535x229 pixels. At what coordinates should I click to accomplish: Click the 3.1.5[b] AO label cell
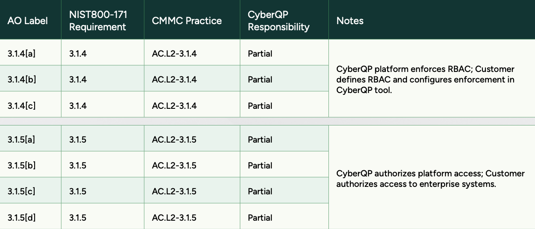(21, 165)
